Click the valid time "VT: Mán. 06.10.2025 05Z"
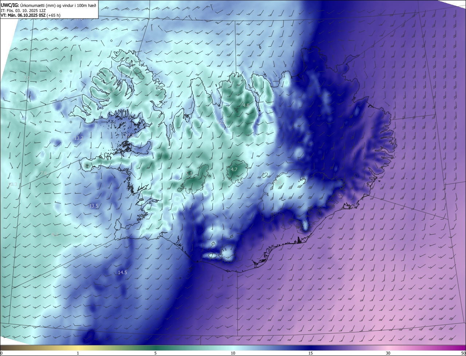The width and height of the screenshot is (466, 356). pos(23,15)
